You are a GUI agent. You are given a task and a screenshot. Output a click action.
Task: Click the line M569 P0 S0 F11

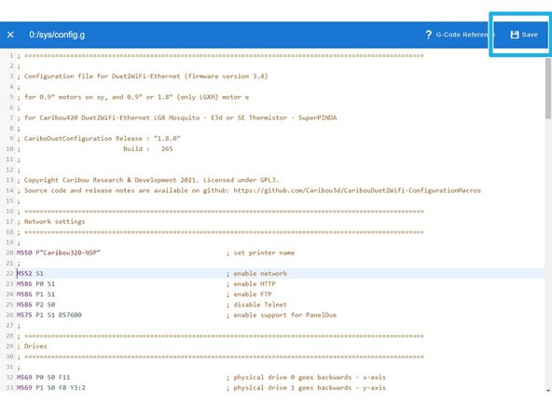pos(43,378)
